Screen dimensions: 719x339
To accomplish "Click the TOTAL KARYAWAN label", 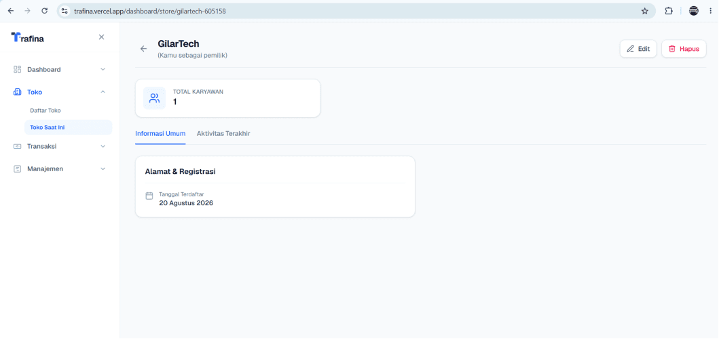I will pyautogui.click(x=198, y=92).
